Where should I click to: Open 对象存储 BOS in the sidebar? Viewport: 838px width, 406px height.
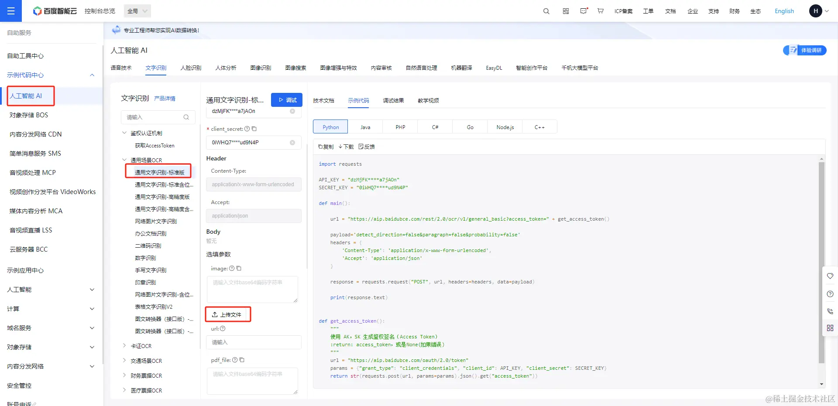click(x=29, y=115)
